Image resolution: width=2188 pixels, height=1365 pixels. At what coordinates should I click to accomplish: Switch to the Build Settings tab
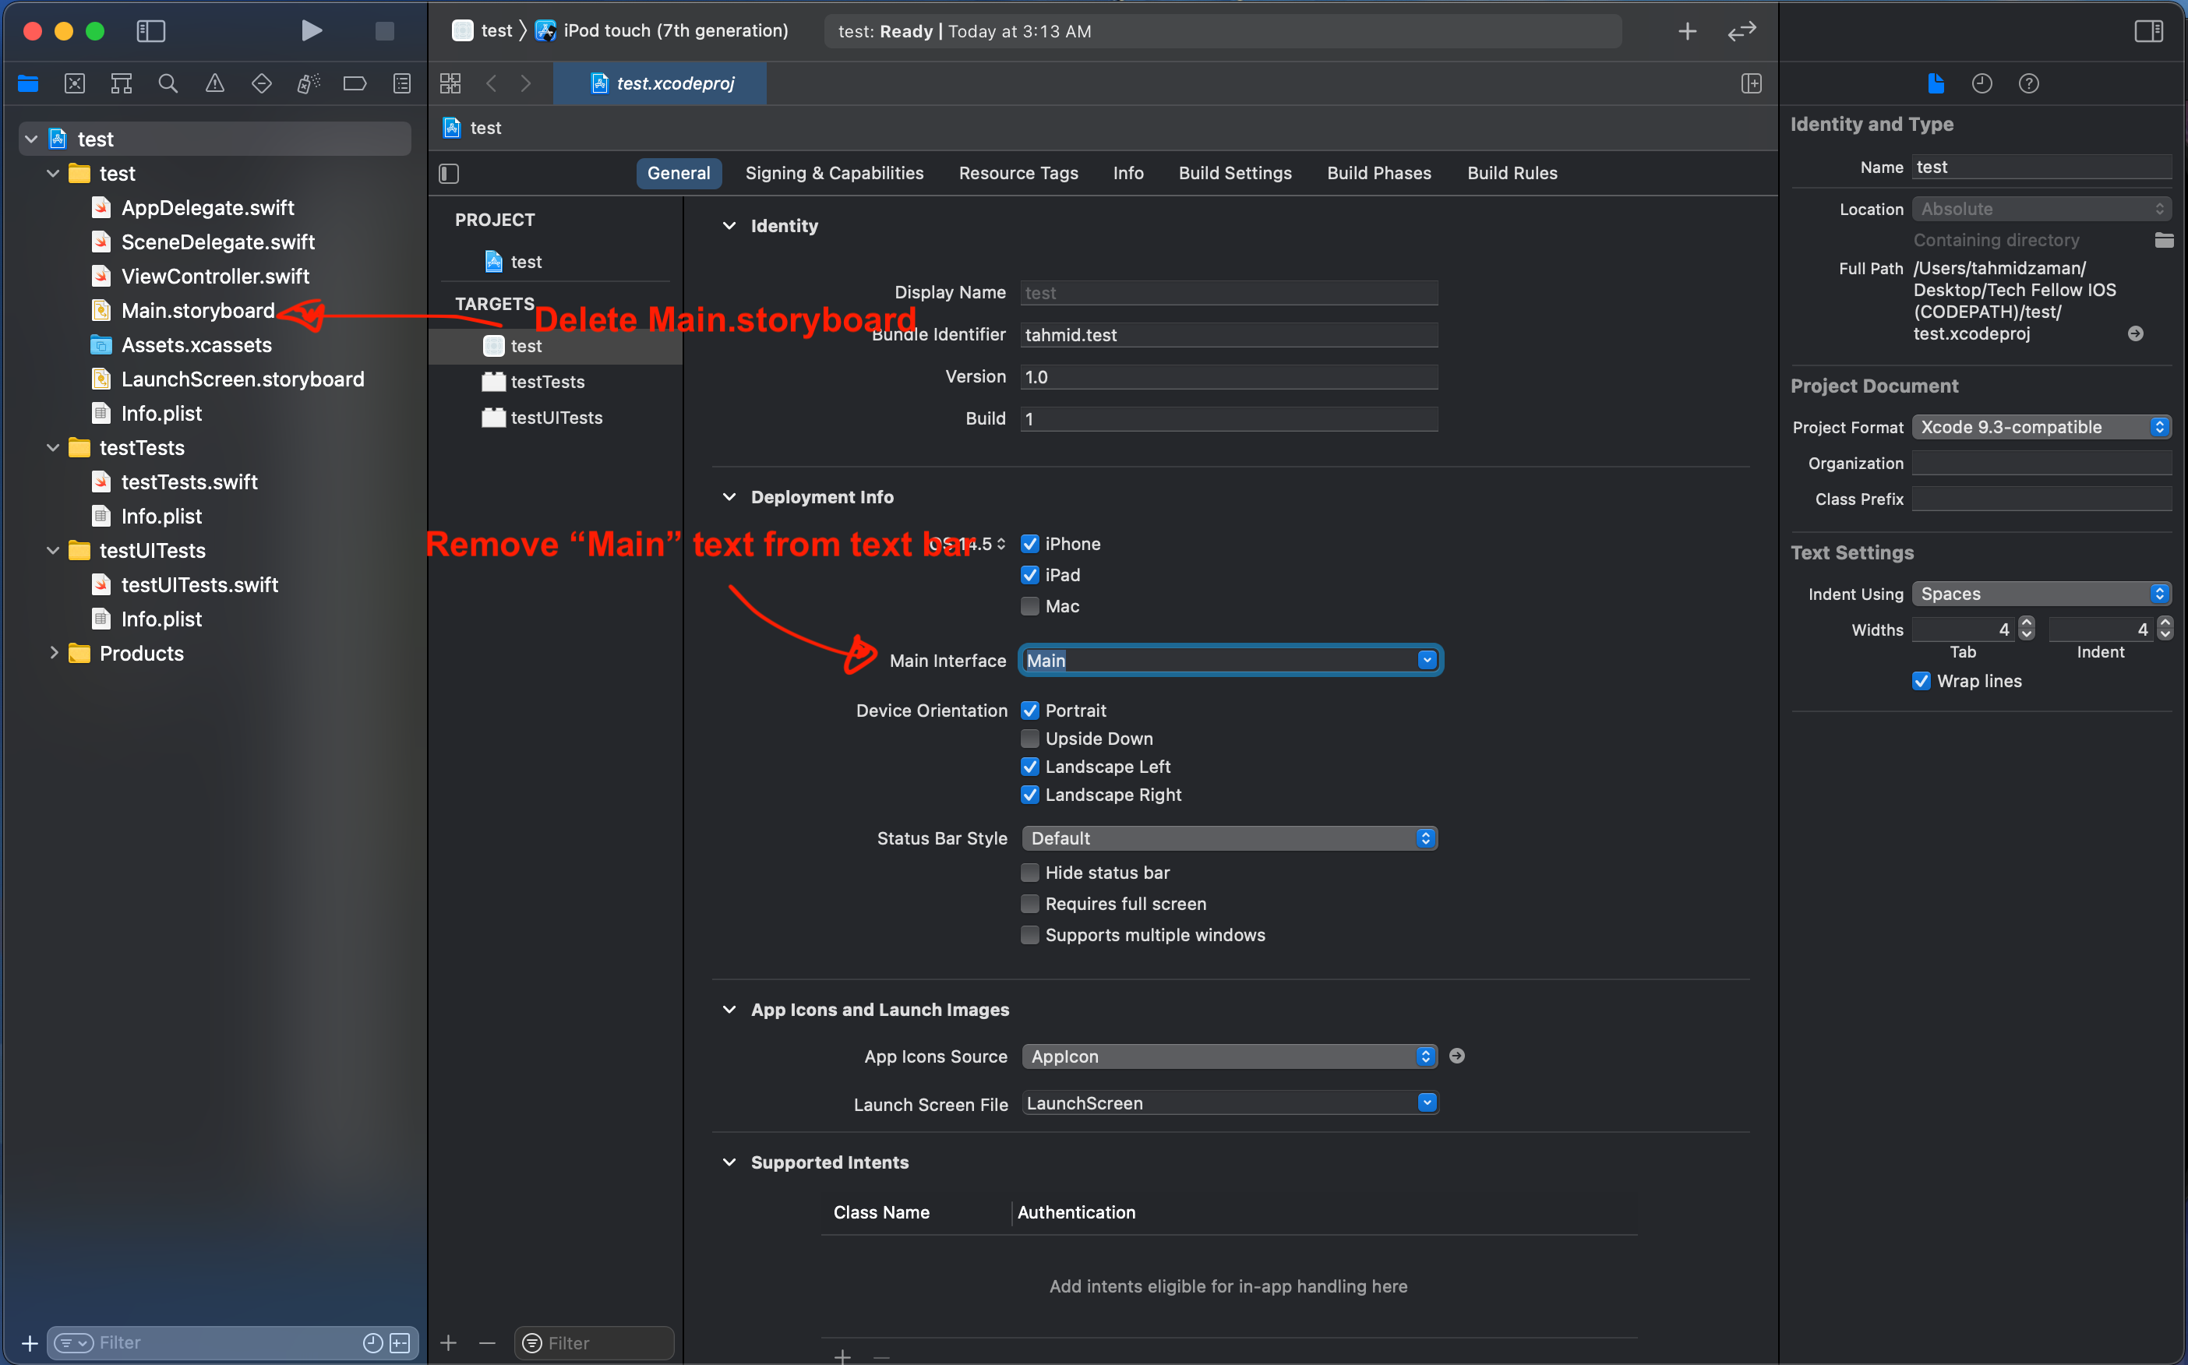tap(1234, 173)
